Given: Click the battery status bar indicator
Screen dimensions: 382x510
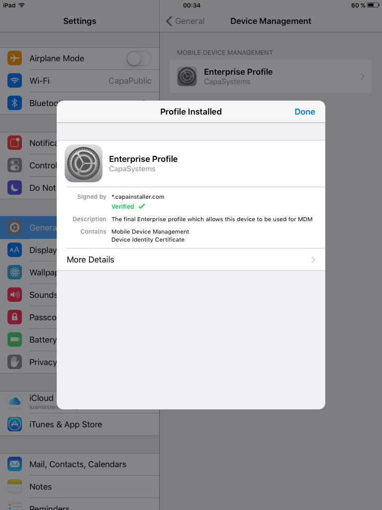Looking at the screenshot, I should 373,5.
